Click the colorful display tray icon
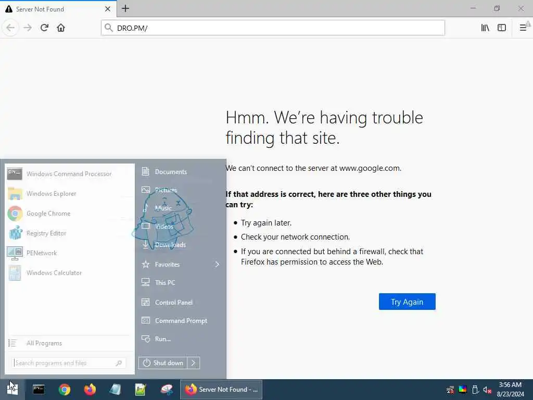 coord(463,390)
